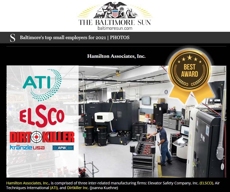
Task: Select the 'Baltimore's top small employers for 2021' headline
Action: 75,38
